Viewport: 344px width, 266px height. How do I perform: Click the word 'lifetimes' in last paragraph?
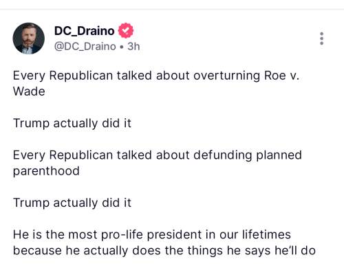266,234
